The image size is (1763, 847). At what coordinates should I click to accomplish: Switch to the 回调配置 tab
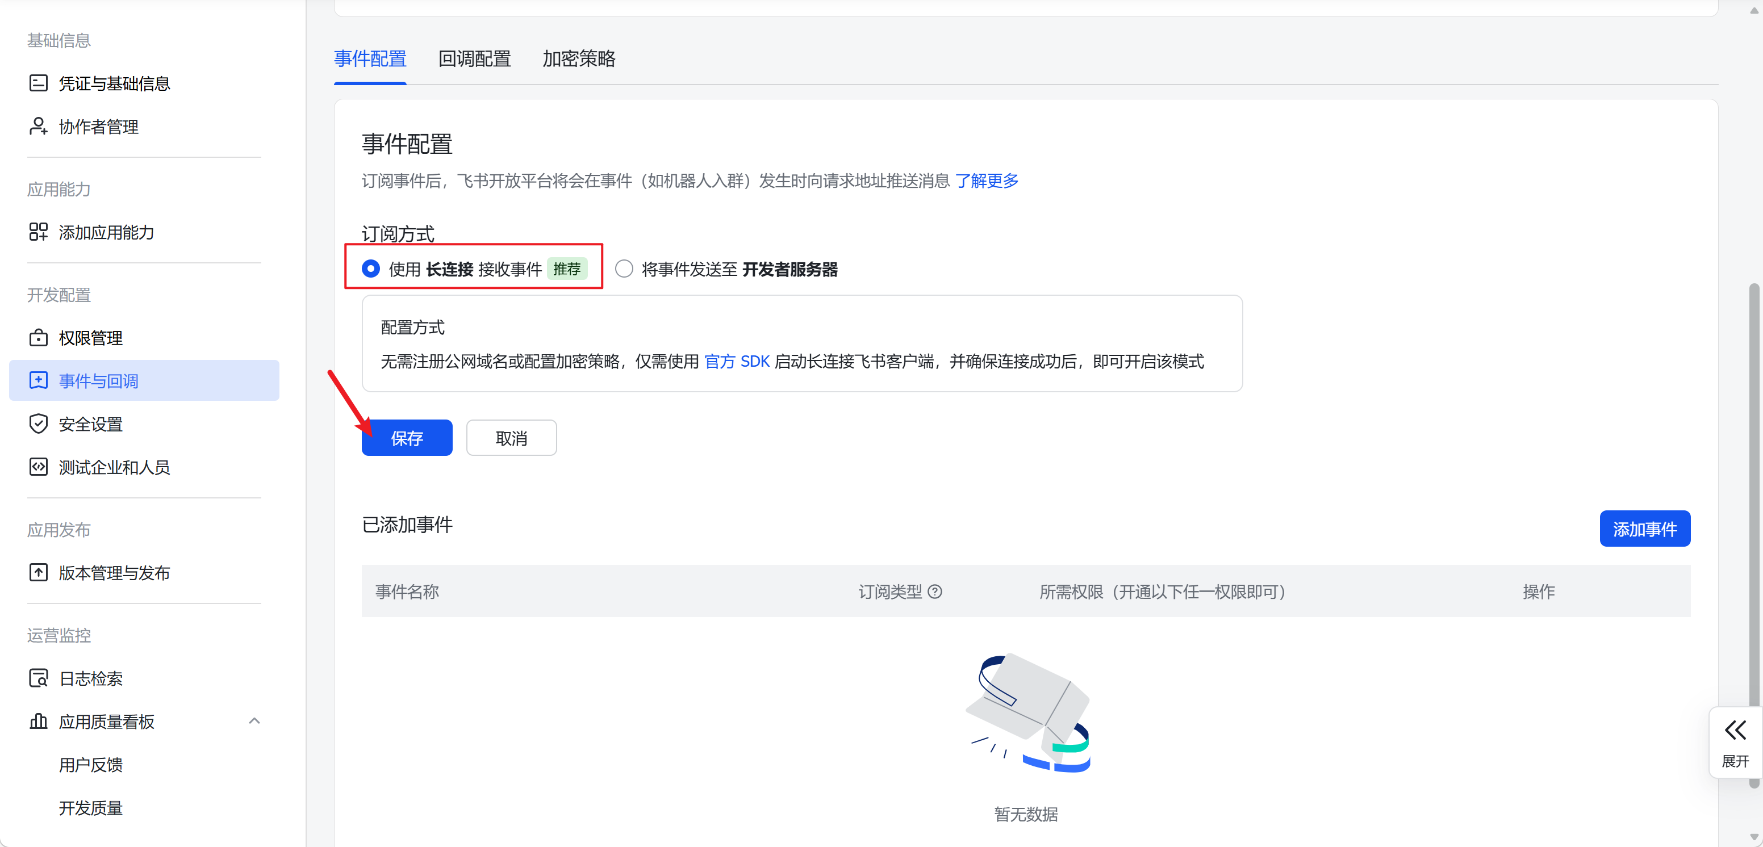pos(474,59)
